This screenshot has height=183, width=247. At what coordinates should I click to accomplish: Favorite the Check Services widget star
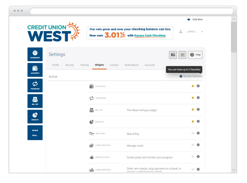(x=193, y=169)
